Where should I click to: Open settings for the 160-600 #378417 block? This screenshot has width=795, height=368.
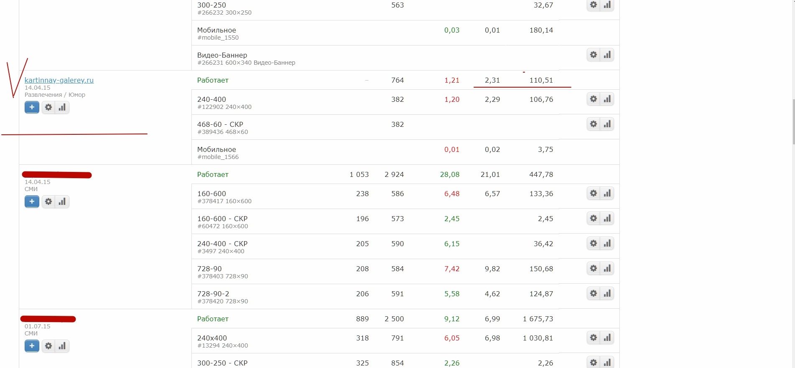594,193
